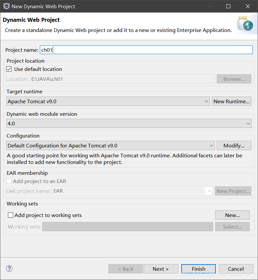Click the New Runtime button
The image size is (258, 280).
click(x=232, y=101)
